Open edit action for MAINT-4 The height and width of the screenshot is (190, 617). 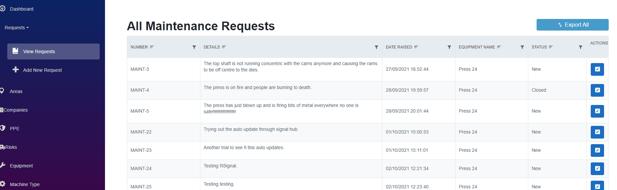[x=597, y=90]
